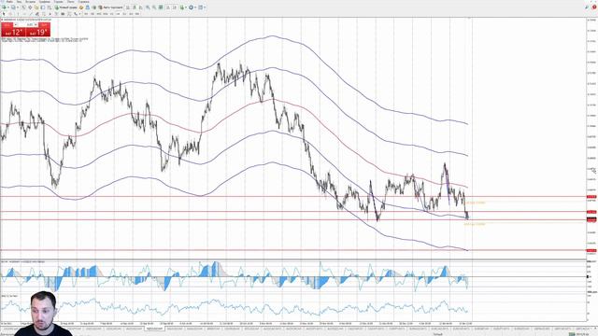Zoom in on the chart
The height and width of the screenshot is (336, 598).
click(x=148, y=7)
